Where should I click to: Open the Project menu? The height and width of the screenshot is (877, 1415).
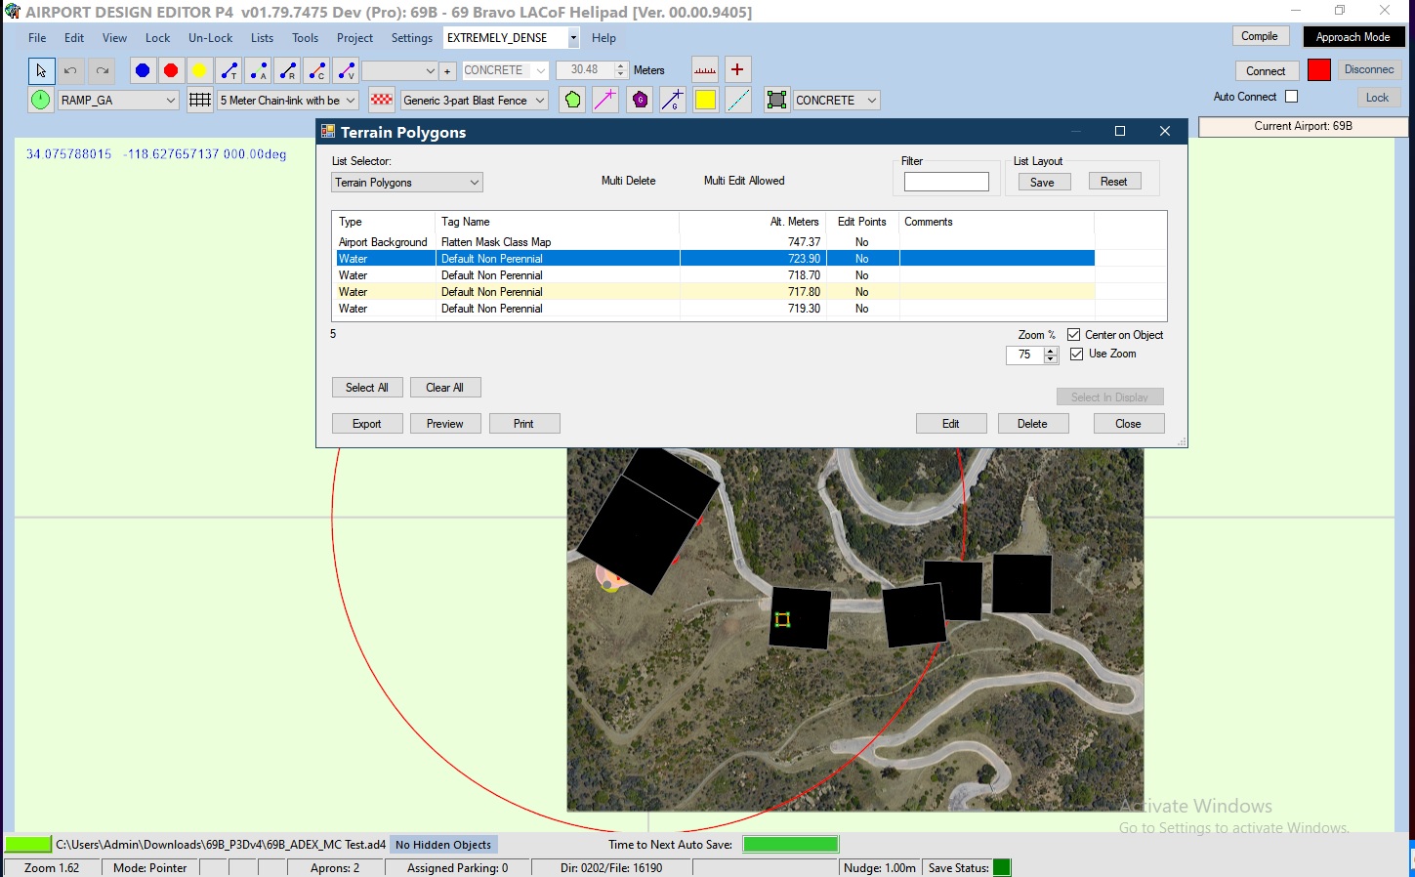354,38
